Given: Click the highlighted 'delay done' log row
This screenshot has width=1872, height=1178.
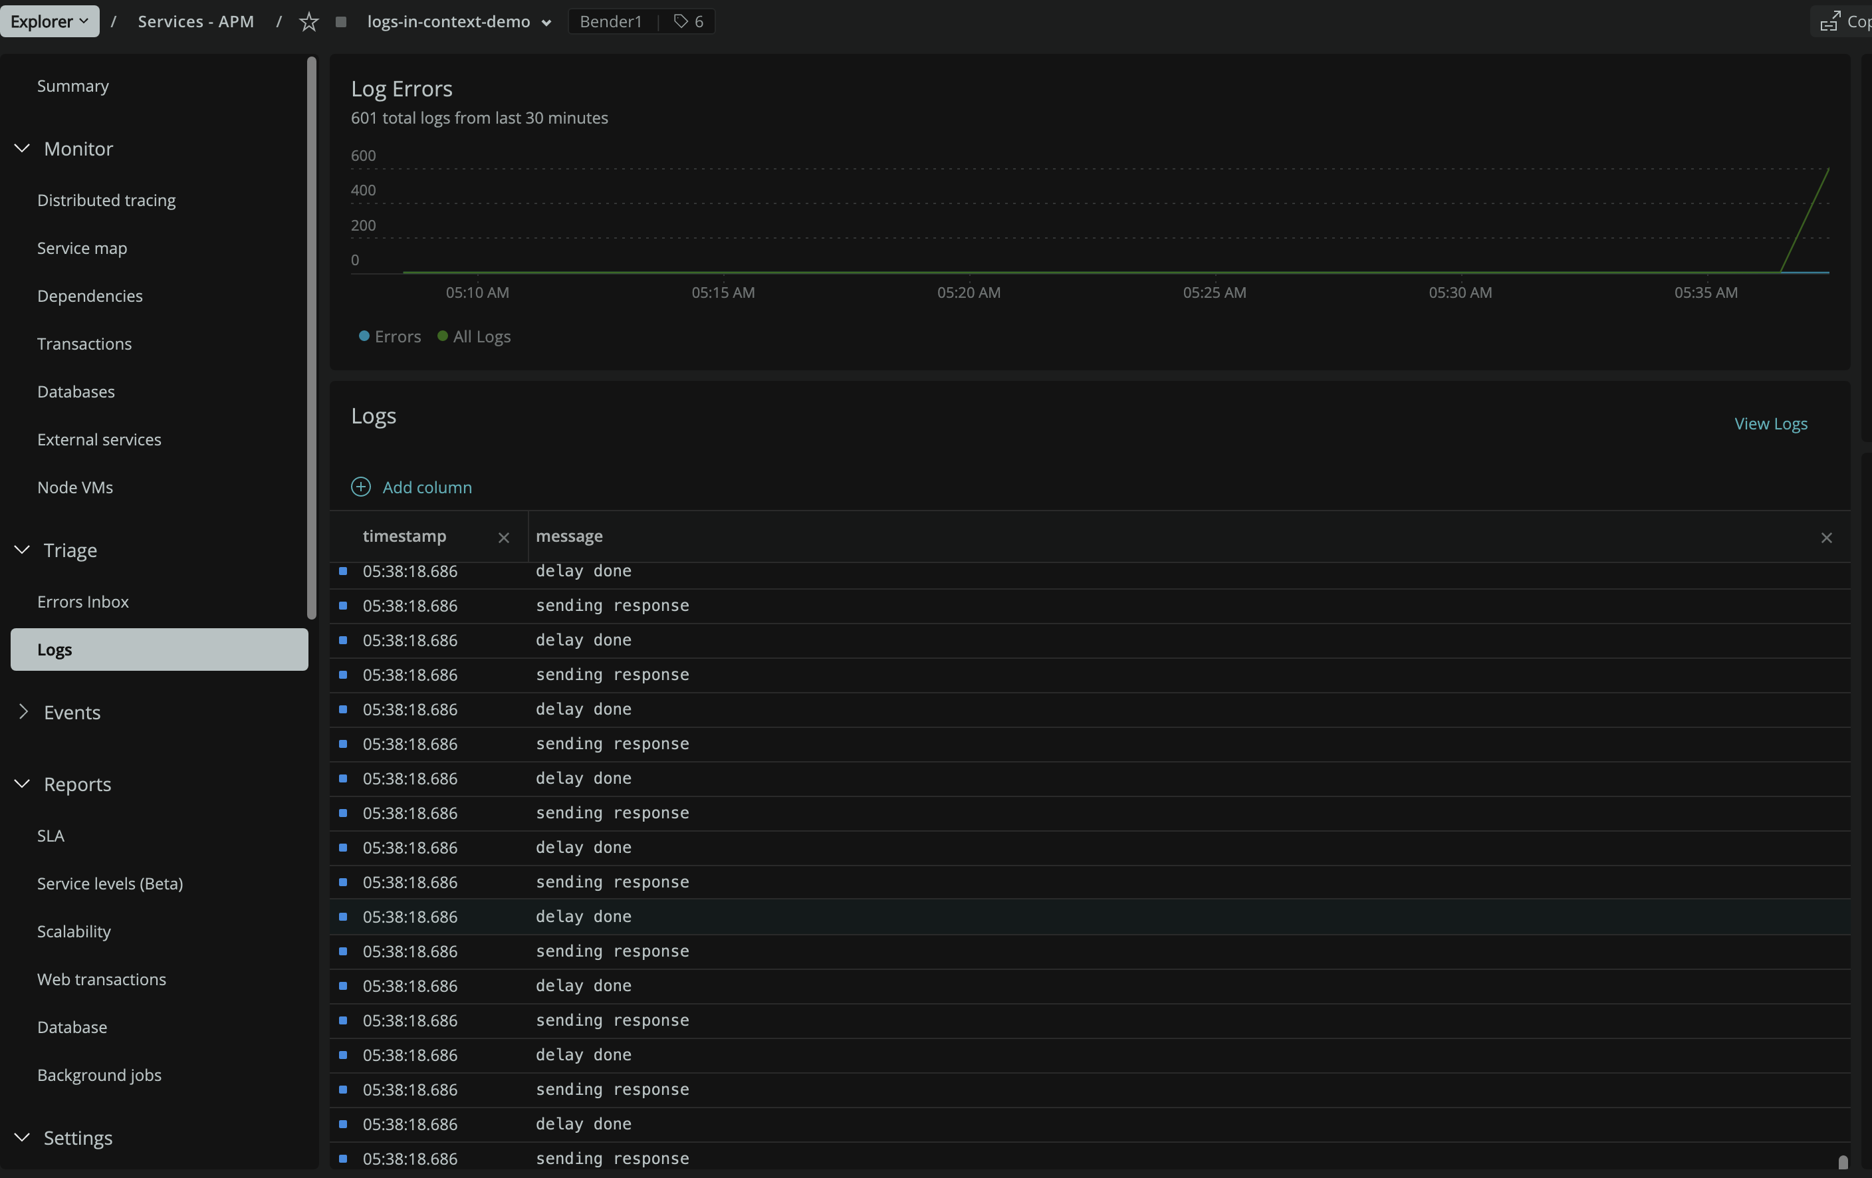Looking at the screenshot, I should 1090,917.
